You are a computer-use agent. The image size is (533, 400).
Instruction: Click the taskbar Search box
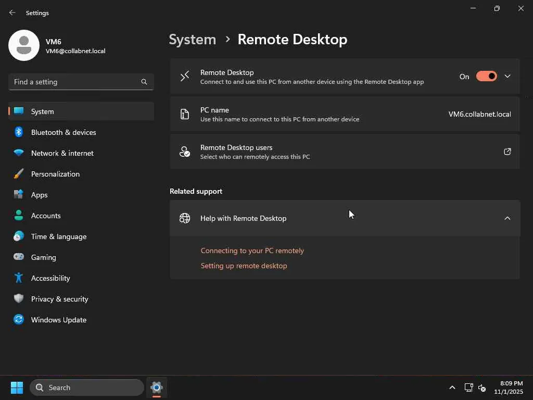pos(87,387)
